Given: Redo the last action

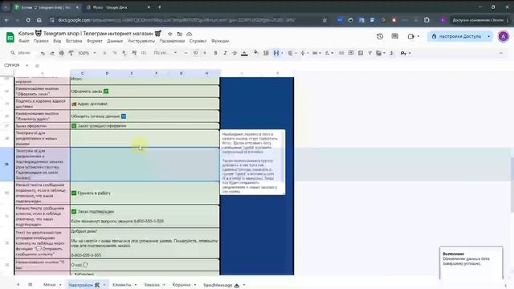Looking at the screenshot, I should pyautogui.click(x=52, y=53).
